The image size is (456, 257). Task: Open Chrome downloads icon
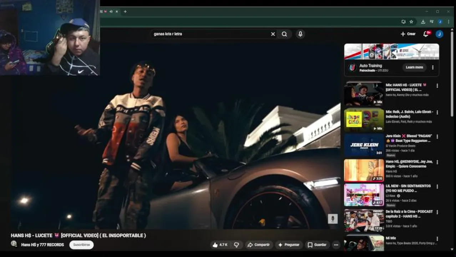(x=423, y=22)
